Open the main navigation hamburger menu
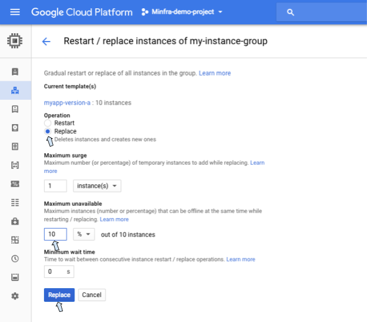 click(15, 12)
